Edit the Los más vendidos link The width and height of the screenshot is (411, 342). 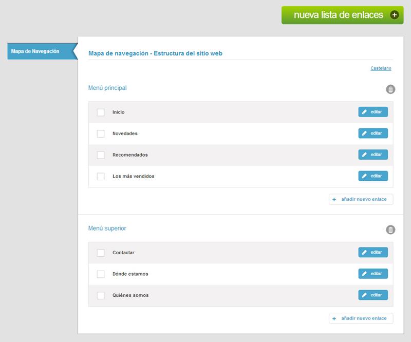point(373,176)
